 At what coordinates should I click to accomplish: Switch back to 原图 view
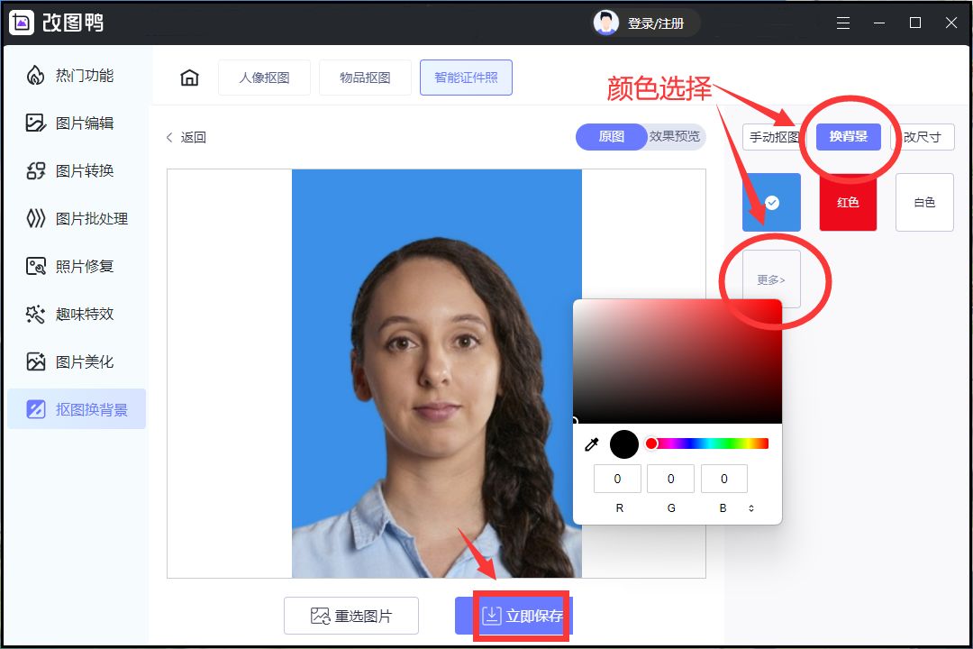tap(611, 137)
